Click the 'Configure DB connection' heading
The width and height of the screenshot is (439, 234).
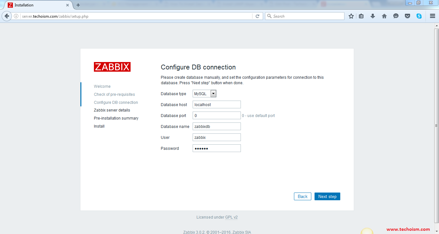[198, 67]
